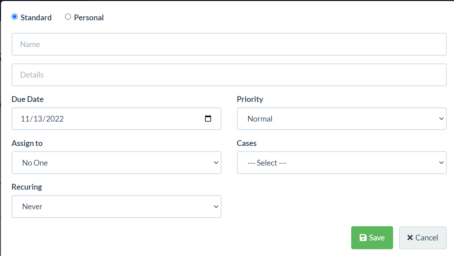Click the X icon inside Cancel button
This screenshot has height=256, width=454.
[x=410, y=237]
